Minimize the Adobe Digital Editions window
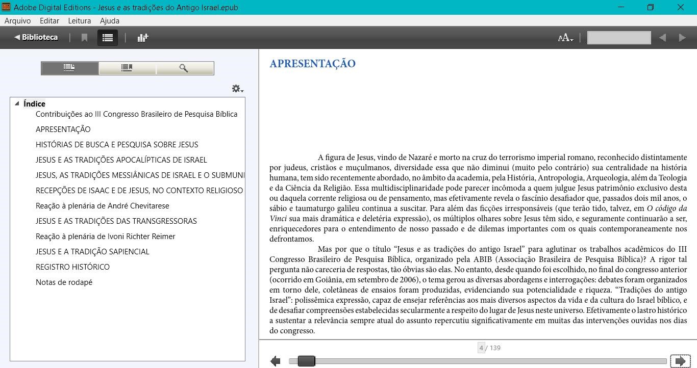Screen dimensions: 697x368 coord(621,7)
